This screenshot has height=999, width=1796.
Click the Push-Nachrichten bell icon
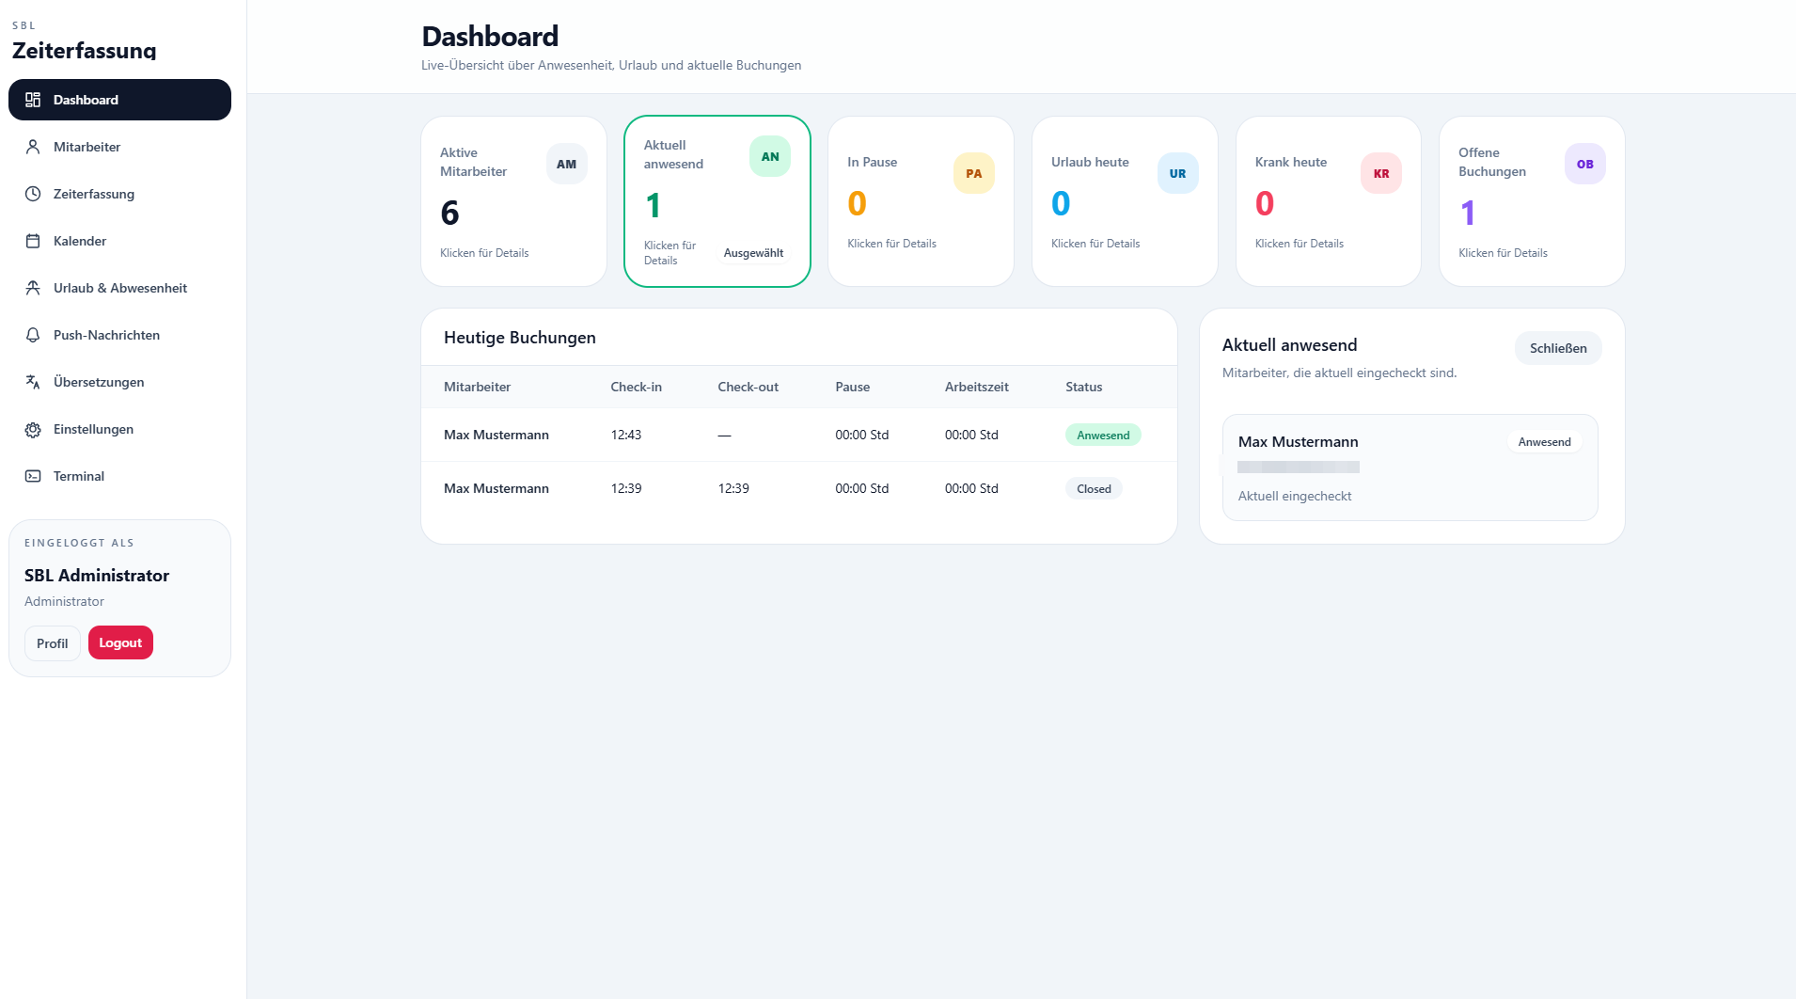point(33,335)
